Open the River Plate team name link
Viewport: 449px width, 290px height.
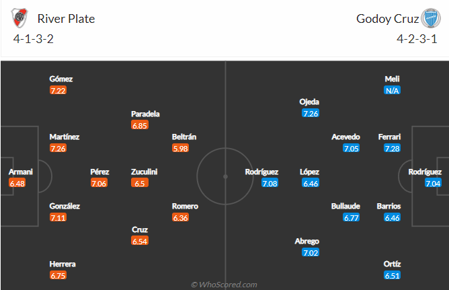pyautogui.click(x=66, y=19)
